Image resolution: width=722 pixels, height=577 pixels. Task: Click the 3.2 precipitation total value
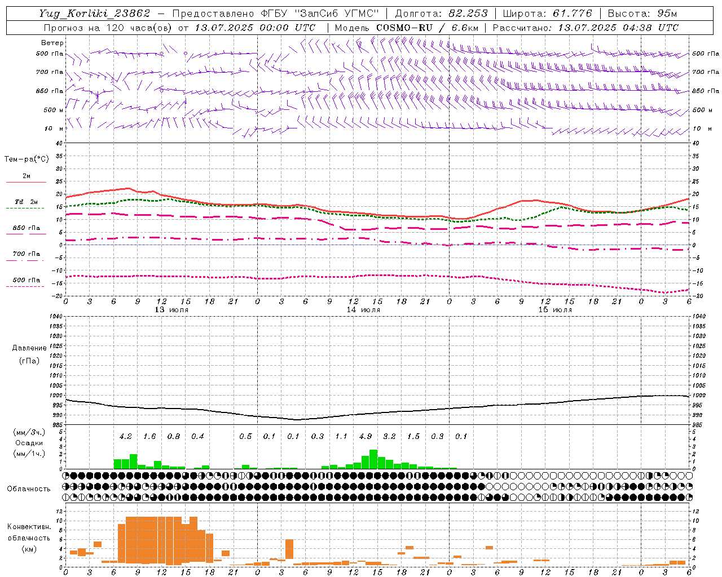tap(389, 436)
